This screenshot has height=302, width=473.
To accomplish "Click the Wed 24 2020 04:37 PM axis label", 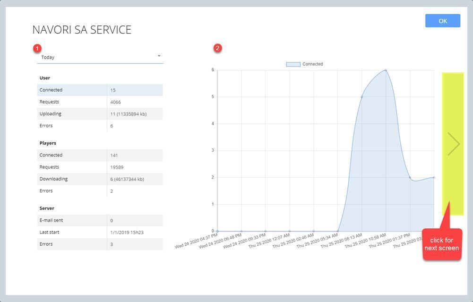I will 196,241.
